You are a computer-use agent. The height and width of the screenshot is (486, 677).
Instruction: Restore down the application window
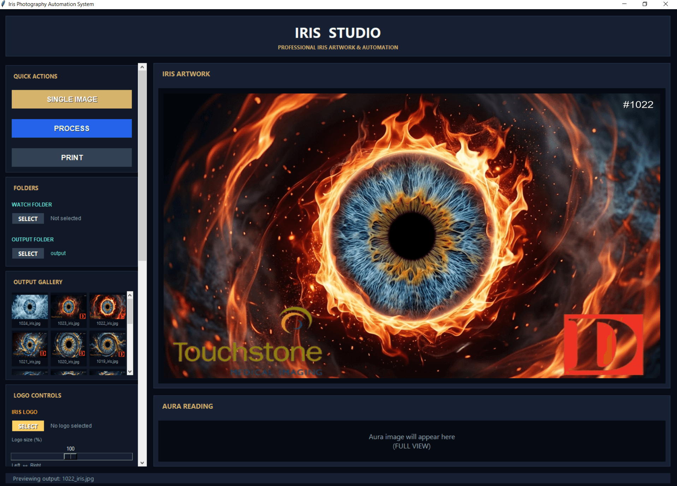[x=645, y=4]
